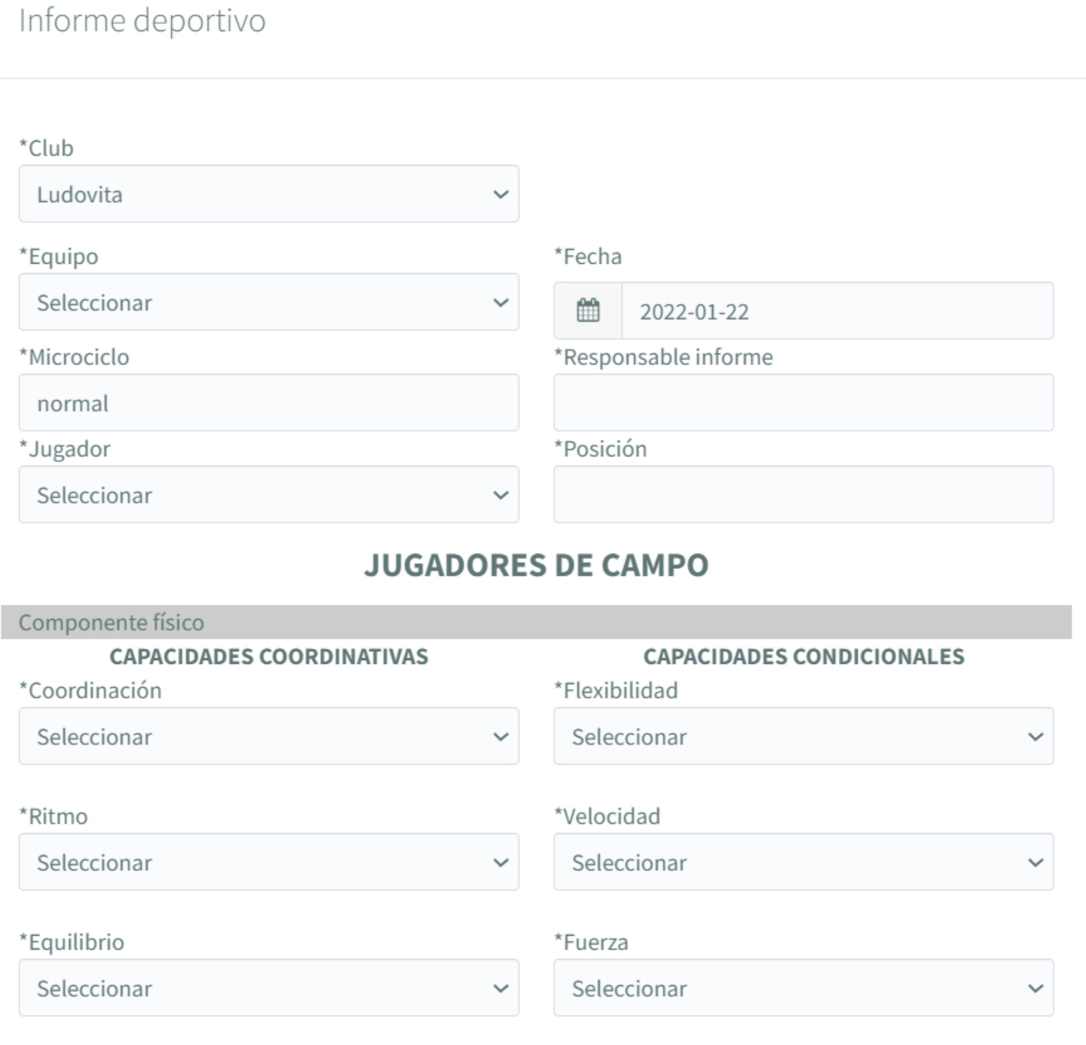Click the Posición input field
This screenshot has height=1045, width=1086.
[x=803, y=495]
